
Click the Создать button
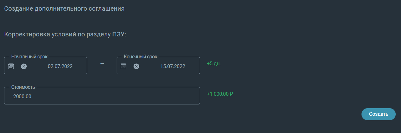point(378,114)
